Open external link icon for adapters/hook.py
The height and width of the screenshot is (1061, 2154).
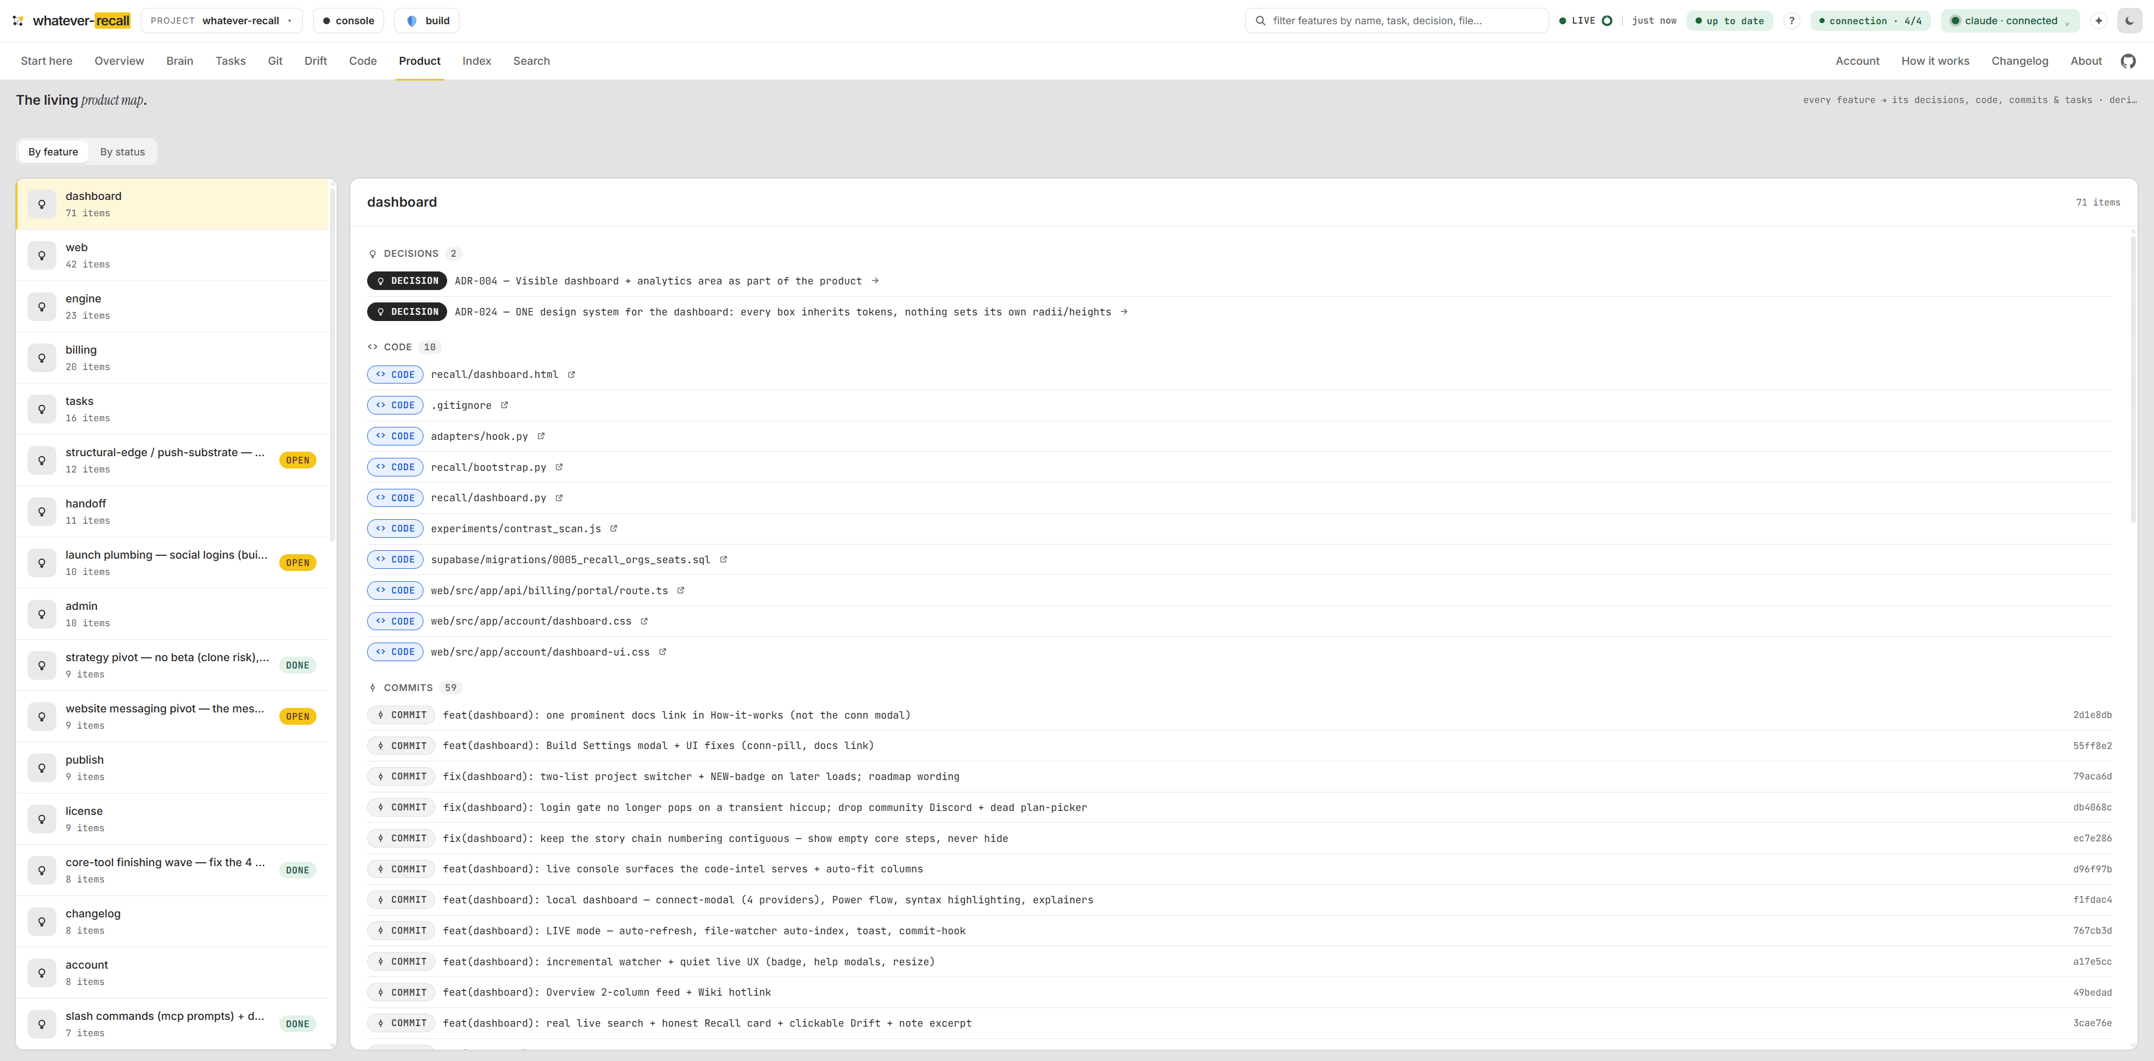coord(541,436)
